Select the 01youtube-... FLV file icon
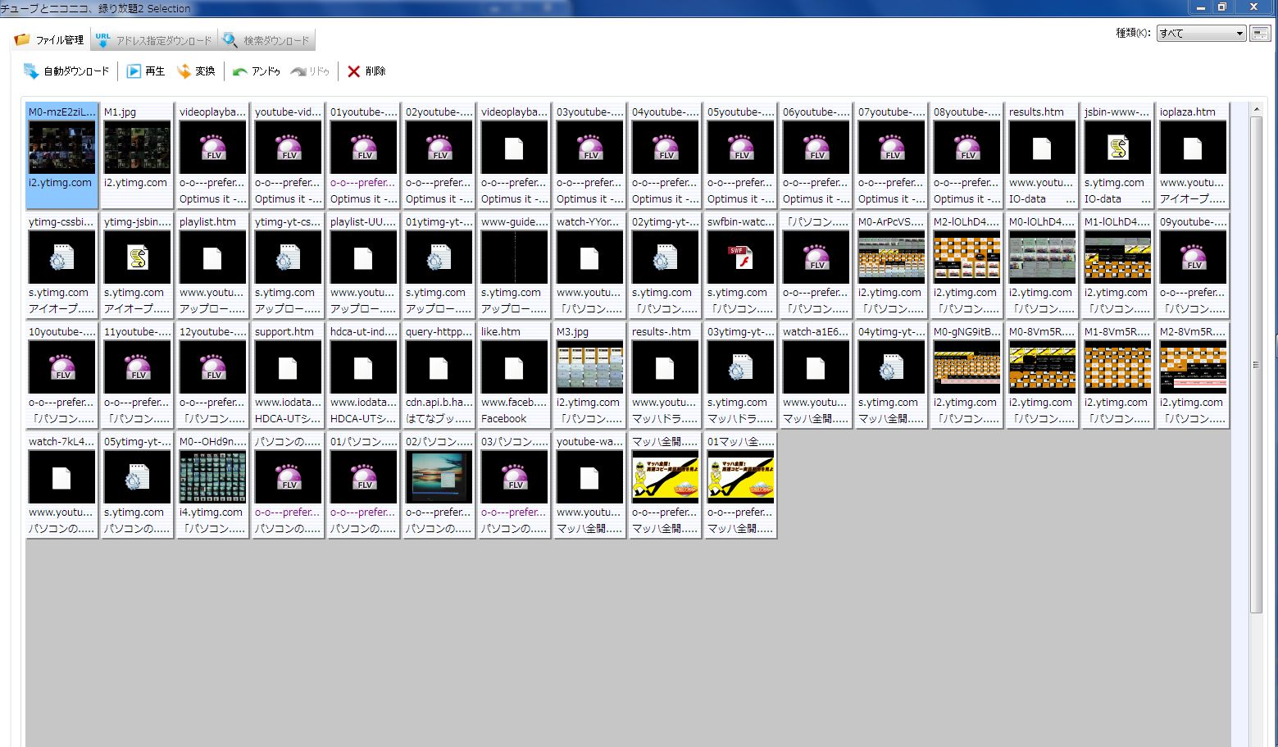The image size is (1278, 747). 364,148
